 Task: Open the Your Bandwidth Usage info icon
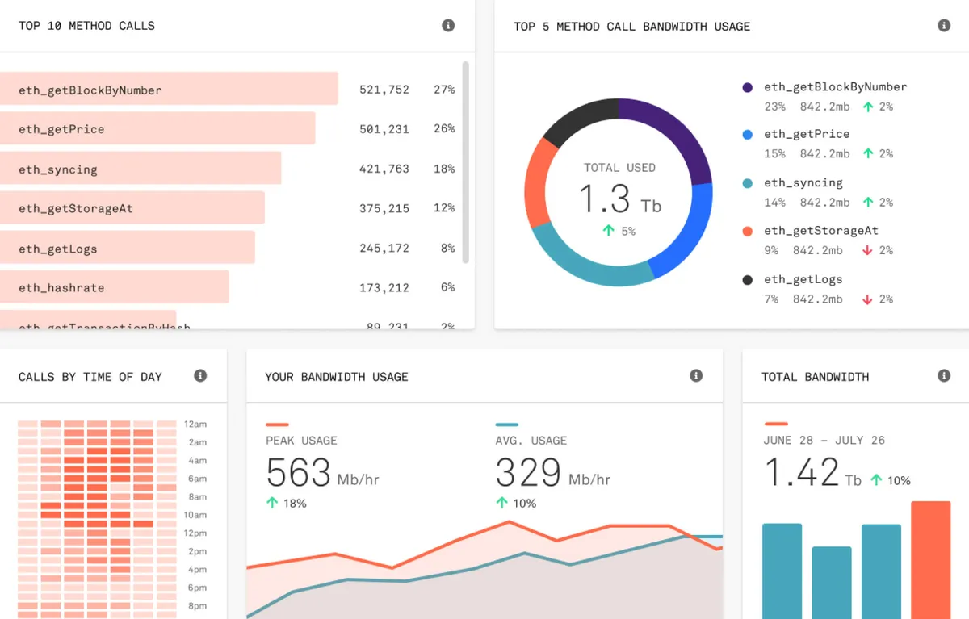point(696,376)
